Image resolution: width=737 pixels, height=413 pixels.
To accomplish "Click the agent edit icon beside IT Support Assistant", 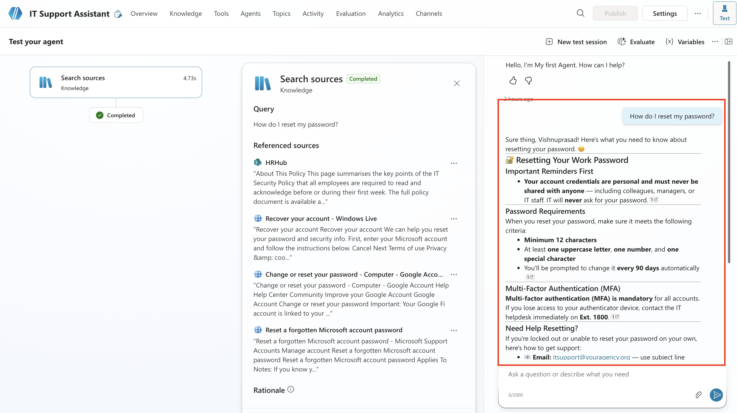I will [x=118, y=14].
